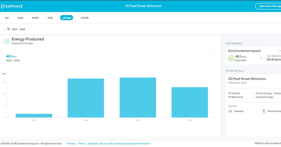Click the Microinverter device icon
The width and height of the screenshot is (281, 147).
(264, 111)
